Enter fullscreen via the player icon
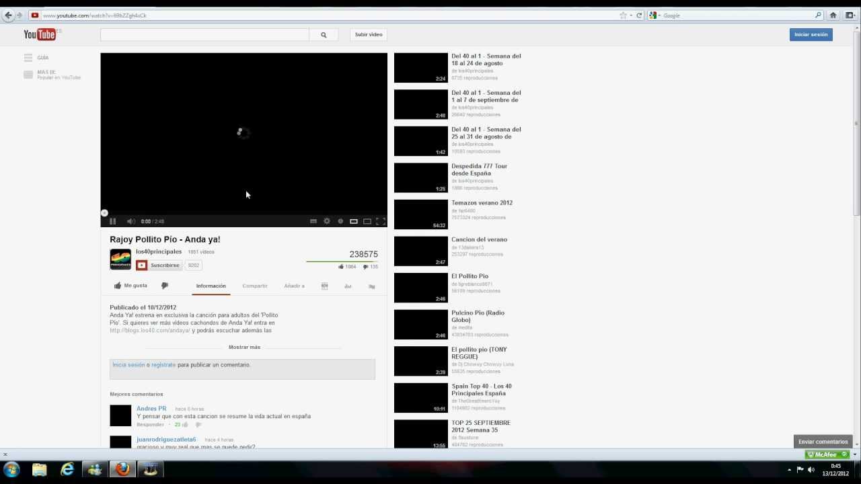 coord(381,221)
